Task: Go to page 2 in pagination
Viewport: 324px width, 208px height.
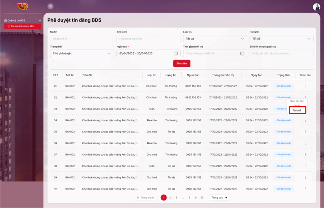Action: 170,198
